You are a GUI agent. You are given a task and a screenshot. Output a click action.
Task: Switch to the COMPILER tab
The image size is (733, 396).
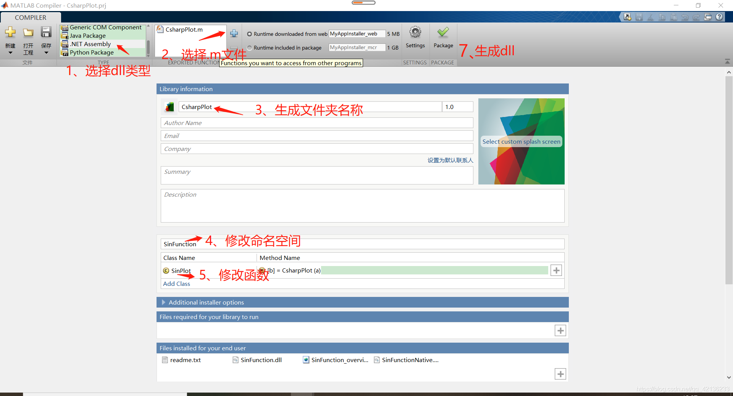point(31,18)
